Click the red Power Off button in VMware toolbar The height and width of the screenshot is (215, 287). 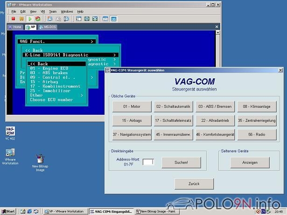(13, 19)
